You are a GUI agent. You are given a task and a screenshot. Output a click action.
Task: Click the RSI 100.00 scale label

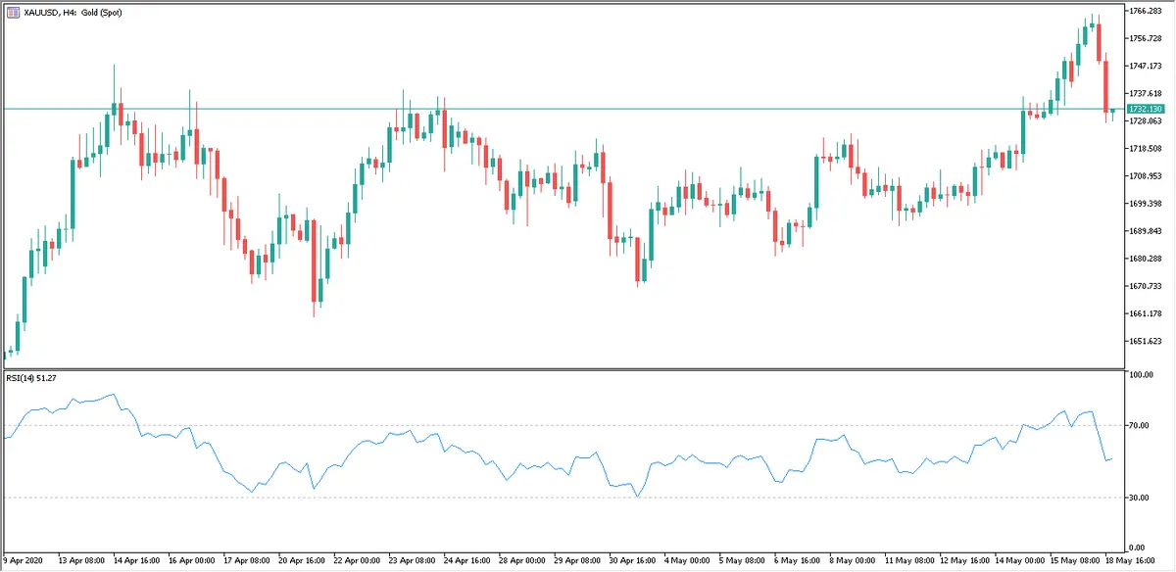(1141, 375)
